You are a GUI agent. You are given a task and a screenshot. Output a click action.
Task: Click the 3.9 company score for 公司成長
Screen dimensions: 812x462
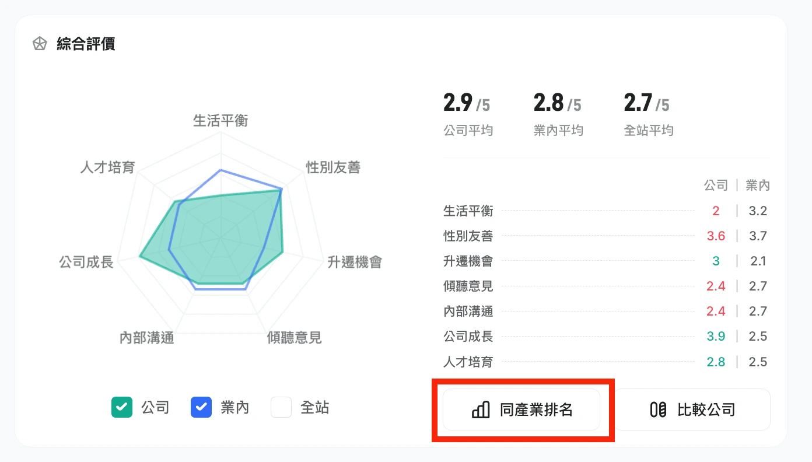point(716,337)
